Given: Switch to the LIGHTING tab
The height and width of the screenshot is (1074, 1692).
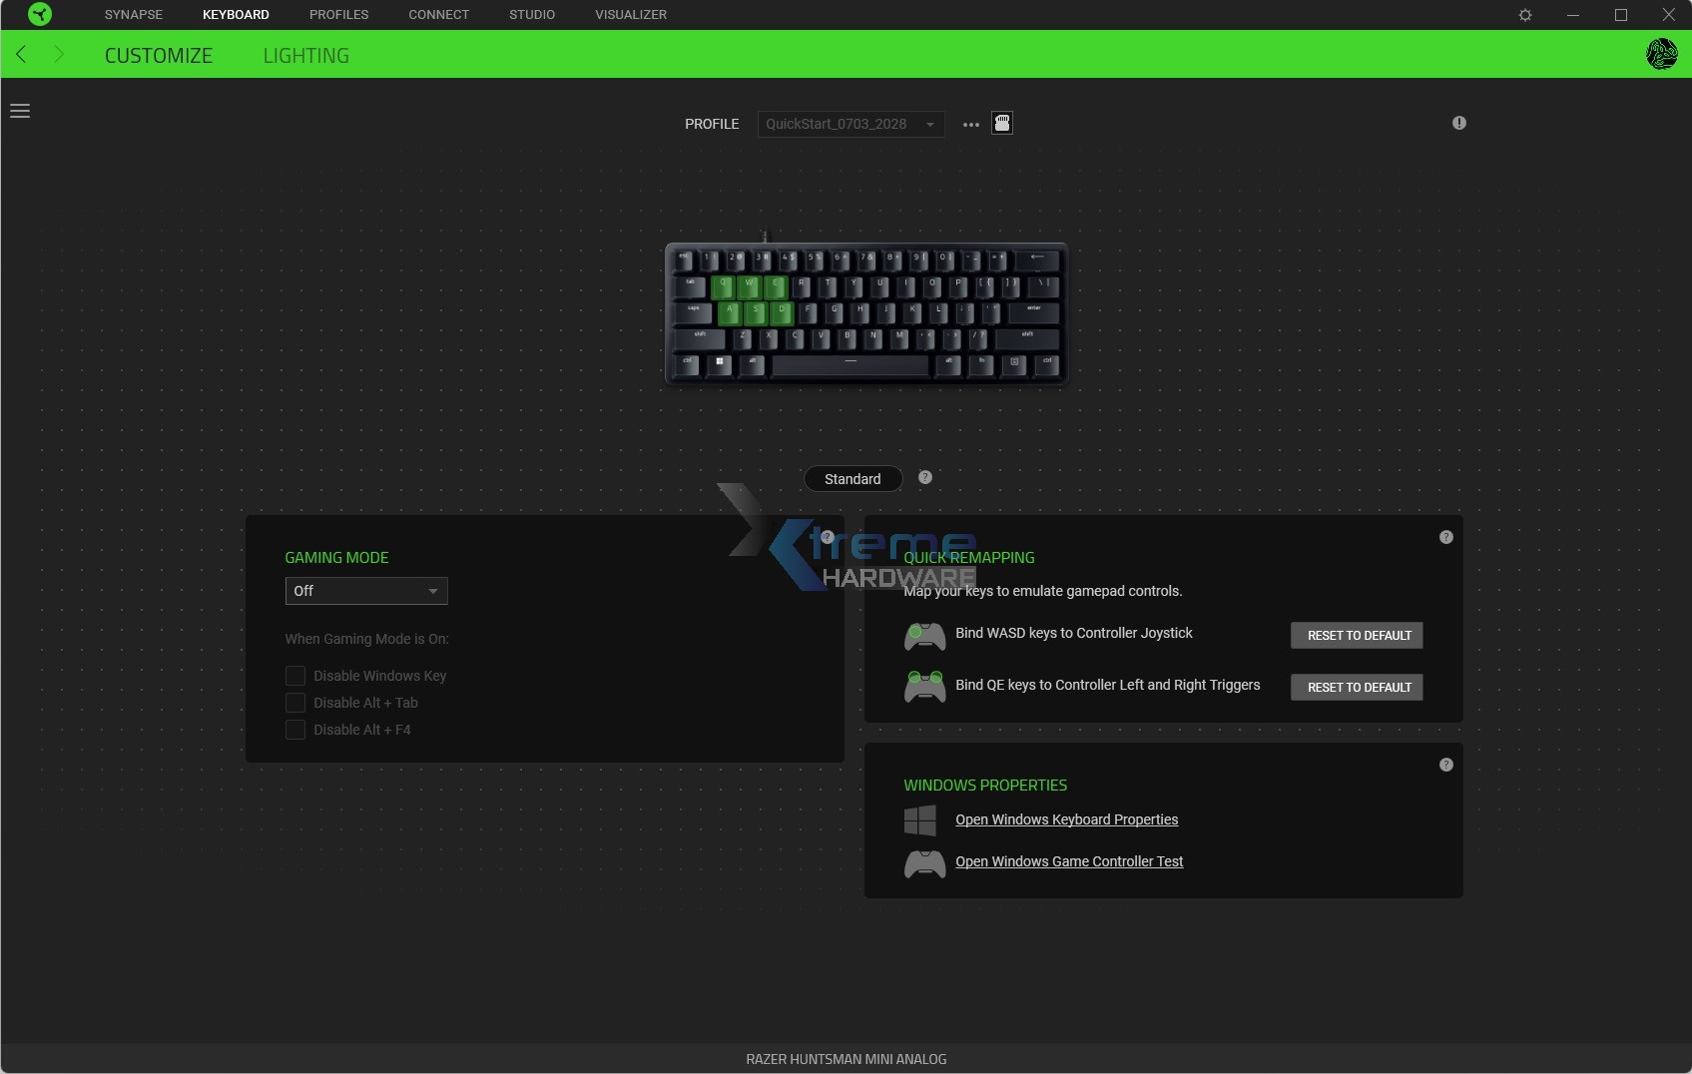Looking at the screenshot, I should click(x=306, y=55).
